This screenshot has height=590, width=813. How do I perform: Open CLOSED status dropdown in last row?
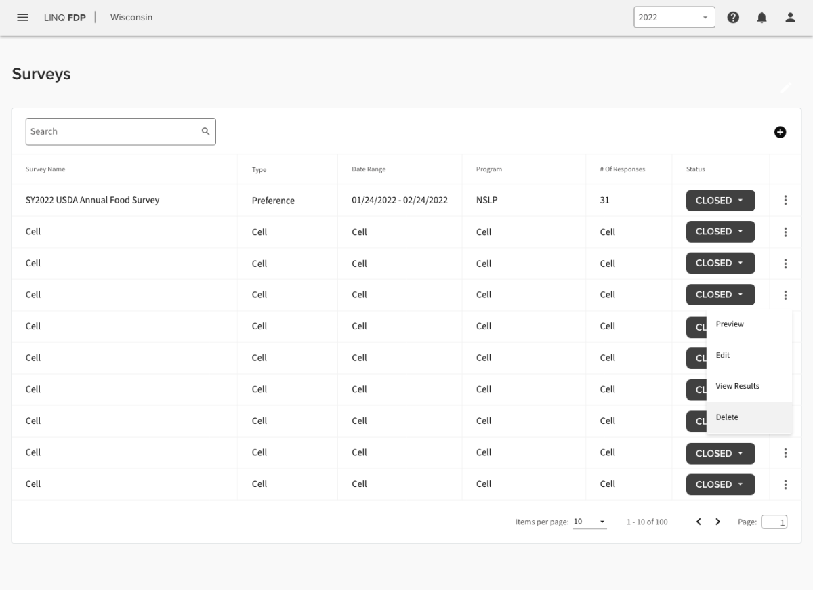(720, 484)
